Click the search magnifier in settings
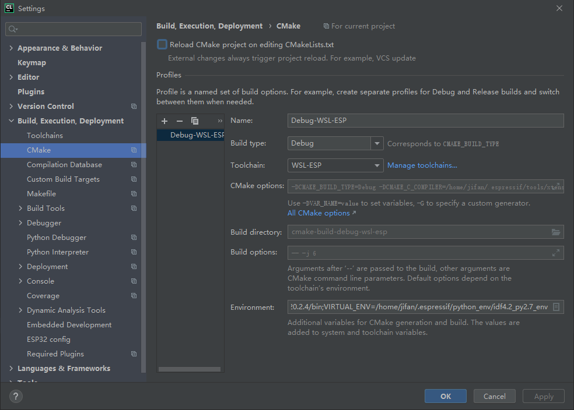This screenshot has width=574, height=410. 12,28
